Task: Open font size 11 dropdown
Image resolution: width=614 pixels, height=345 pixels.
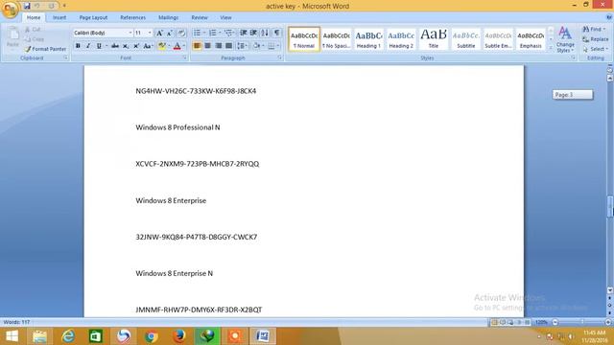Action: (x=150, y=33)
